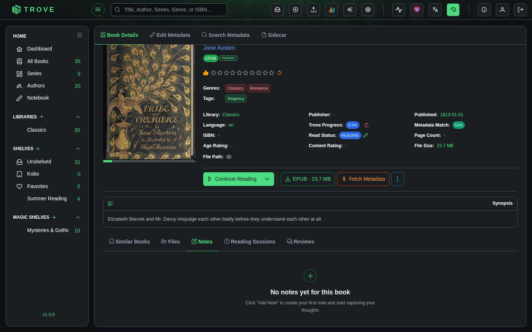Open the settings gear icon

(x=368, y=10)
